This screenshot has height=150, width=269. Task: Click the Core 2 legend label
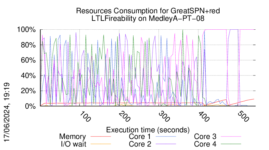140,144
